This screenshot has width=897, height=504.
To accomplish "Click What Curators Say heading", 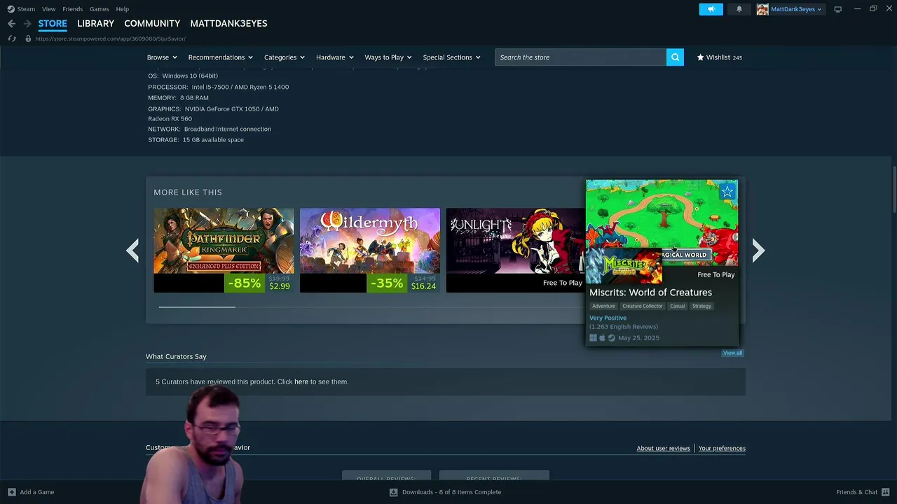I will tap(176, 356).
